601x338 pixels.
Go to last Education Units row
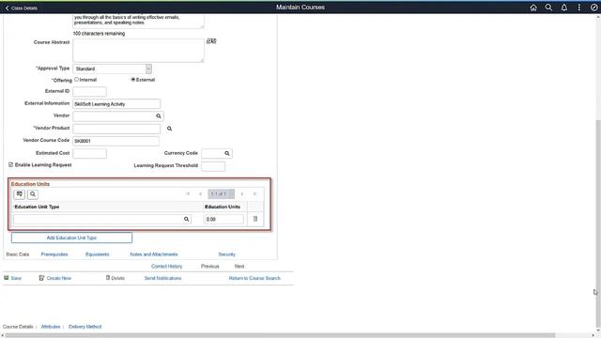click(254, 194)
